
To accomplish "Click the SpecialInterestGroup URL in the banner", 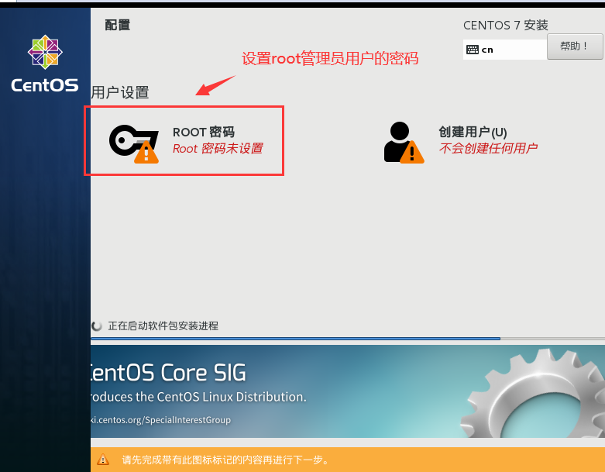I will (161, 420).
